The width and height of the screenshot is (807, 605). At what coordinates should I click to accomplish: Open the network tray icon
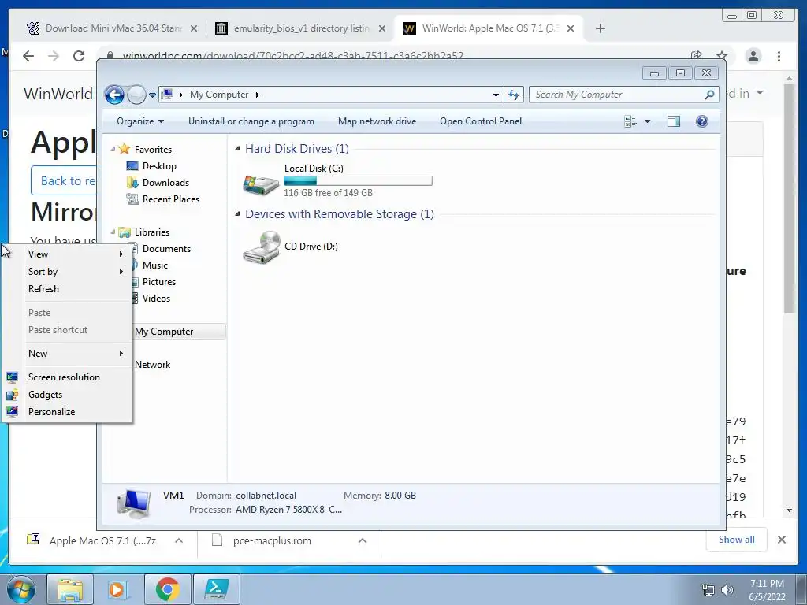point(708,590)
